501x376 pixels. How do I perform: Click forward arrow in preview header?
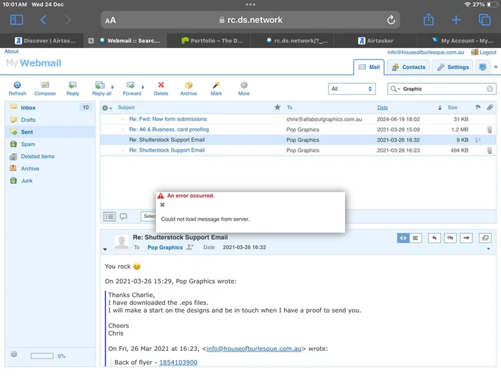466,238
